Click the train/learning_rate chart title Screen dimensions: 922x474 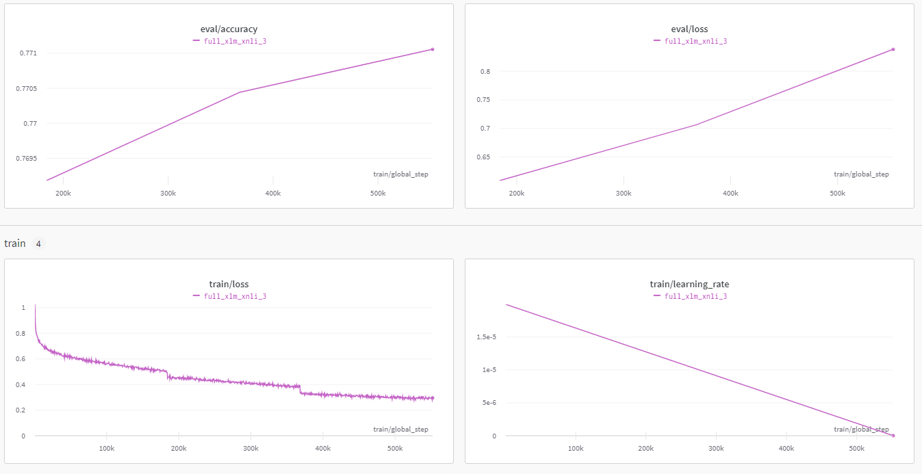689,285
